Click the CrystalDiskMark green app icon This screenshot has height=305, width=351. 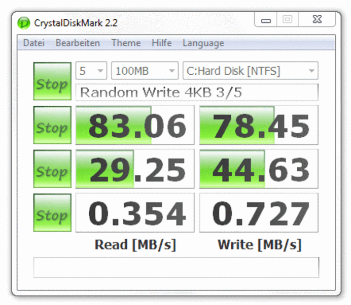click(24, 23)
